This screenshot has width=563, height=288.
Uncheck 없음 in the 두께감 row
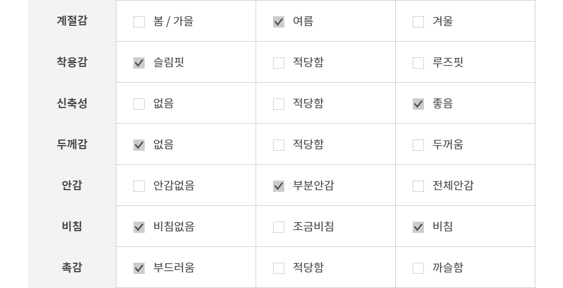139,145
